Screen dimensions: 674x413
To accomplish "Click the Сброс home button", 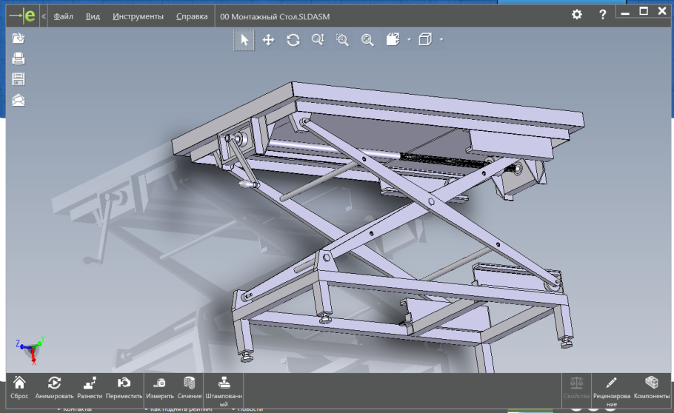I will tap(19, 387).
